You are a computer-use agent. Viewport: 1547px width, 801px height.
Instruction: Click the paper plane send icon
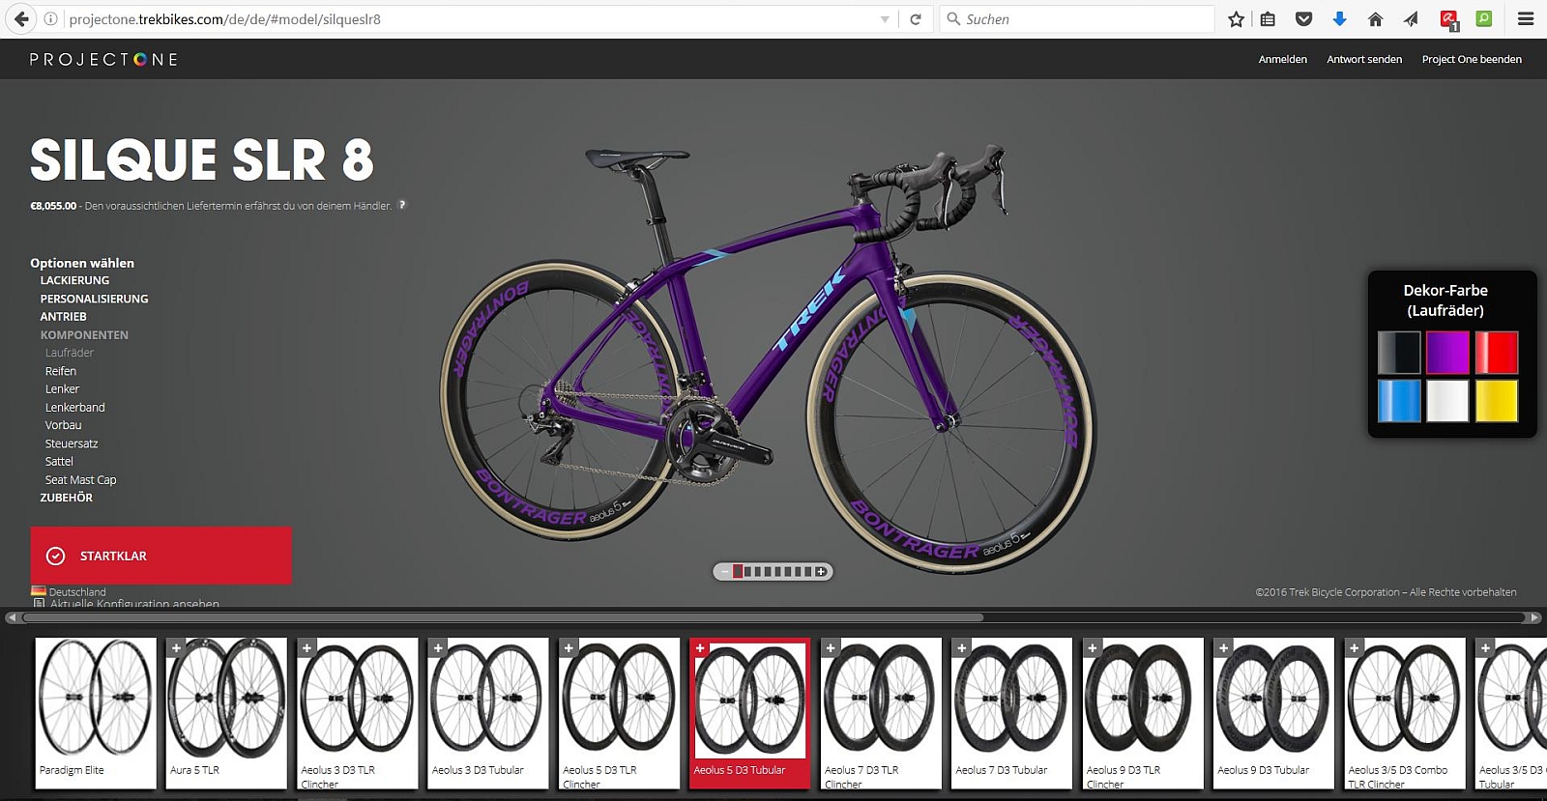1411,19
